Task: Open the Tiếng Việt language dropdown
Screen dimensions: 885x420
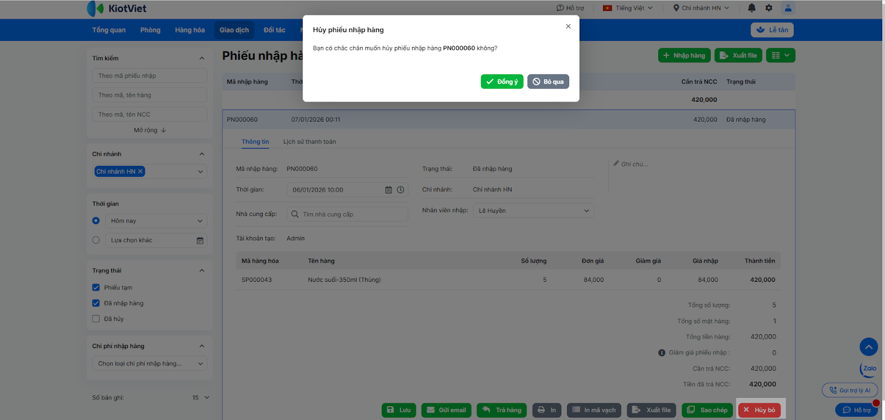Action: tap(628, 8)
